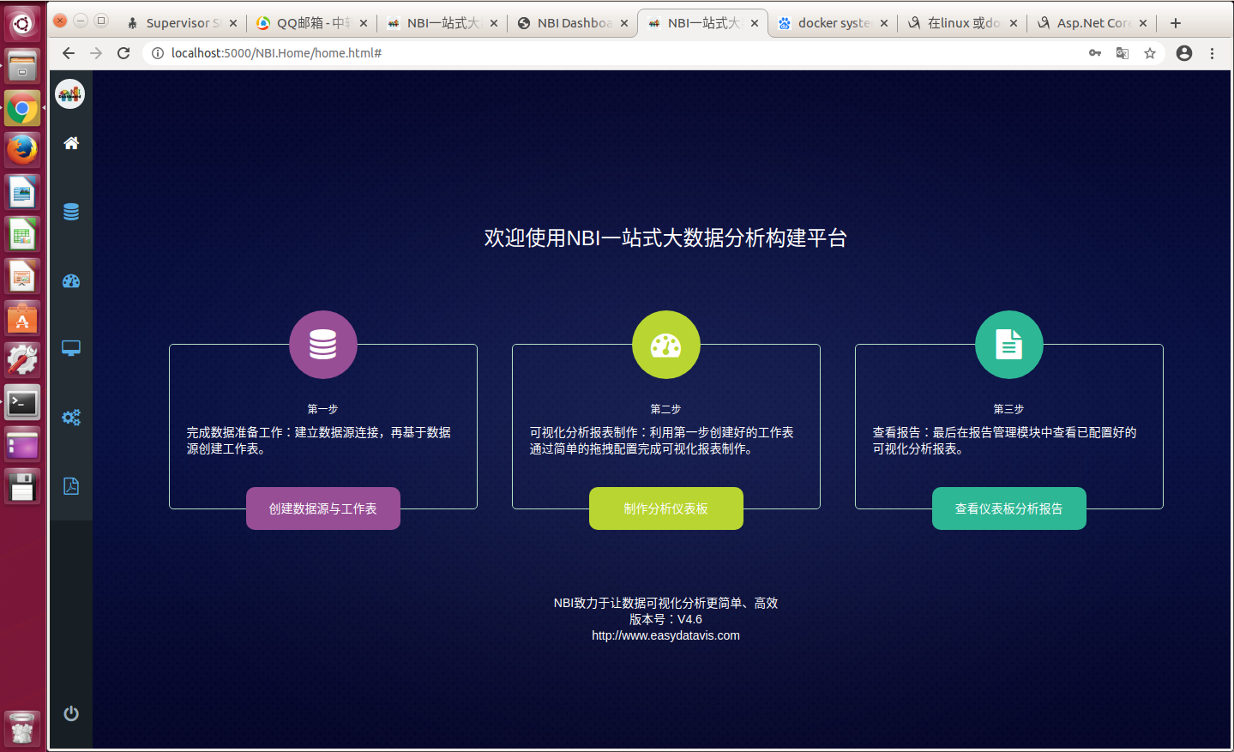
Task: Launch Firefox from Ubuntu launcher
Action: click(x=22, y=149)
